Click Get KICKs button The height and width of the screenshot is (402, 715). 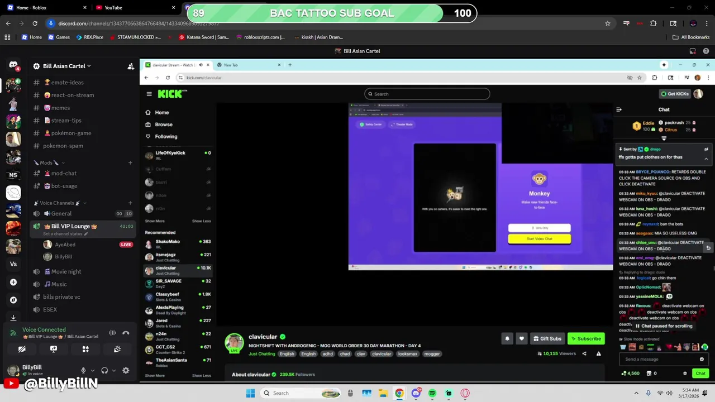[675, 94]
